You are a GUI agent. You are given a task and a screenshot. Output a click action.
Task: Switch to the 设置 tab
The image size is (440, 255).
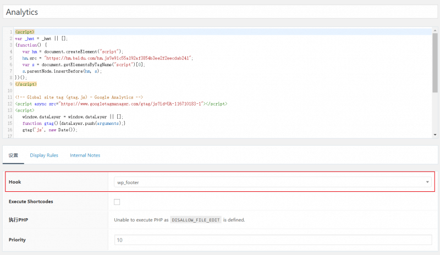pos(14,156)
